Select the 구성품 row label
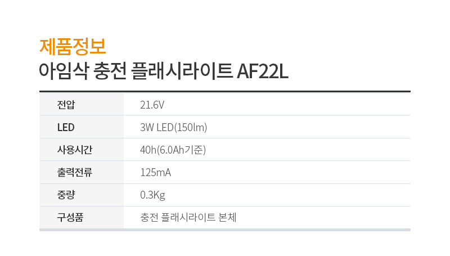The height and width of the screenshot is (256, 450). (70, 217)
